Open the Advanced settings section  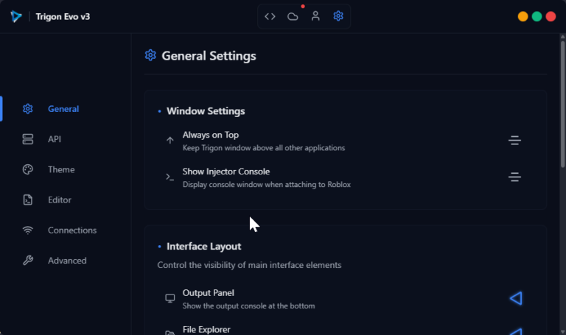tap(67, 261)
